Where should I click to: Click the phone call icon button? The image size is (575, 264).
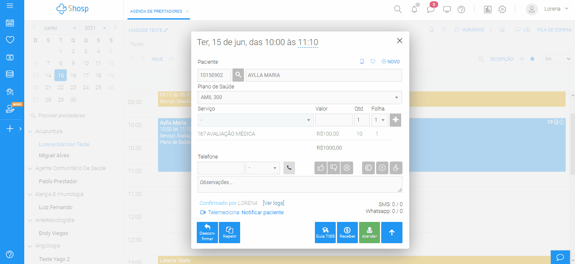pos(289,168)
